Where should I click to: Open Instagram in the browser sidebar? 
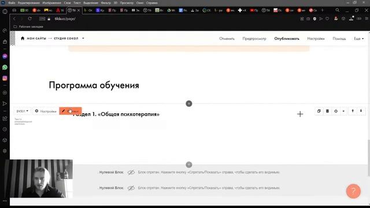(5, 78)
